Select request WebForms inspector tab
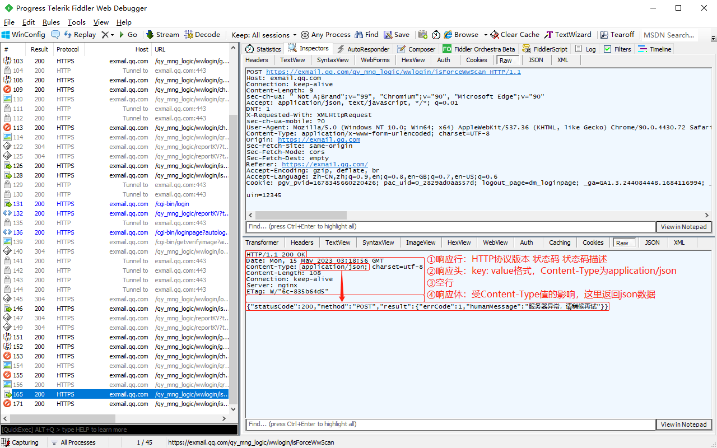 click(x=375, y=60)
